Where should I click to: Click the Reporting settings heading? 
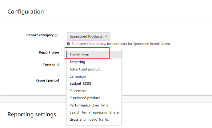[x=32, y=114]
